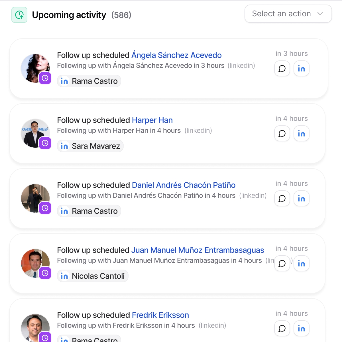This screenshot has height=342, width=342.
Task: Click Harper Han's profile photo
Action: (35, 133)
